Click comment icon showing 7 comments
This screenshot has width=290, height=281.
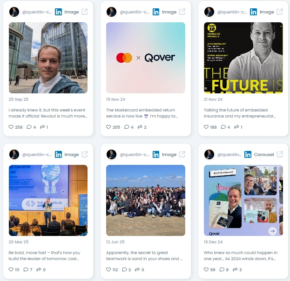[x=26, y=269]
